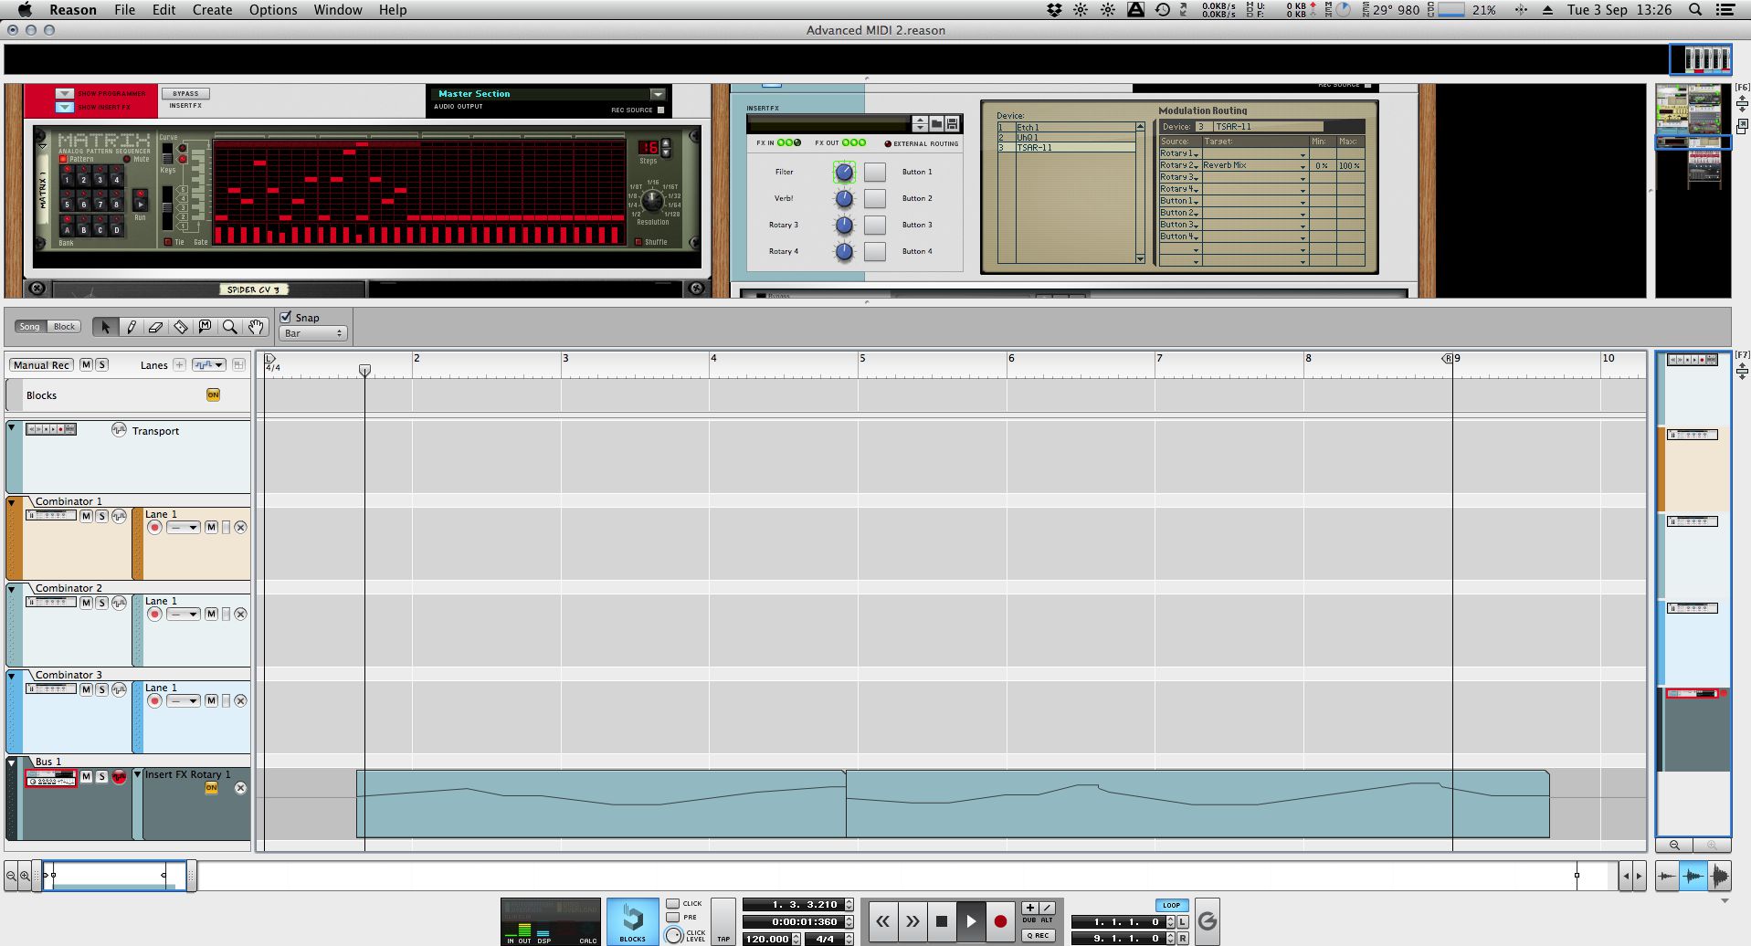Click the Blocks button in transport
This screenshot has height=946, width=1751.
[632, 921]
